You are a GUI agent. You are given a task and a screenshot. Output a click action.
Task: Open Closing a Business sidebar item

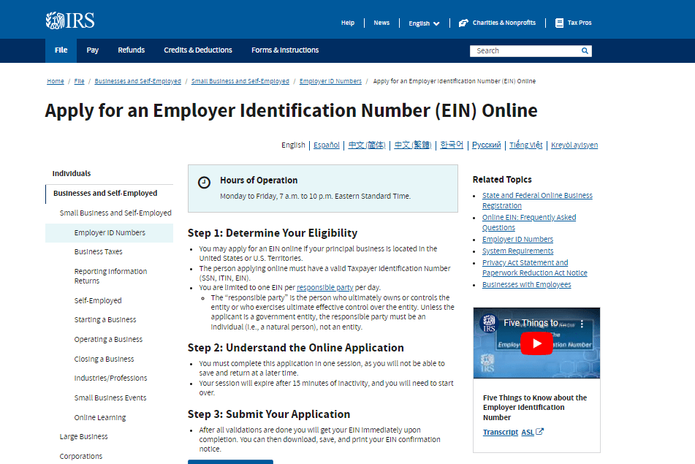(104, 359)
